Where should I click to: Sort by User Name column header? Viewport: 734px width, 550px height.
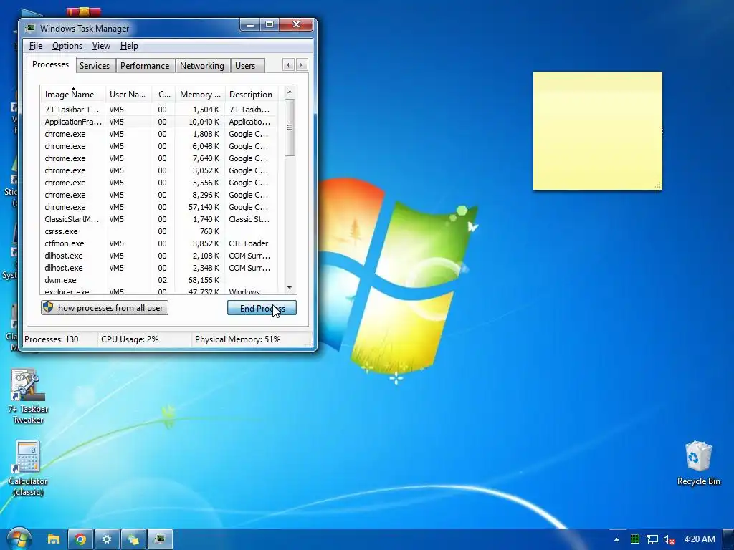coord(128,94)
